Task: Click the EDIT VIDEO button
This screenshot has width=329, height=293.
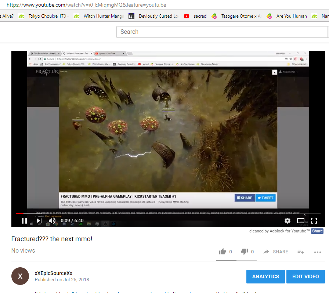Action: click(x=305, y=276)
